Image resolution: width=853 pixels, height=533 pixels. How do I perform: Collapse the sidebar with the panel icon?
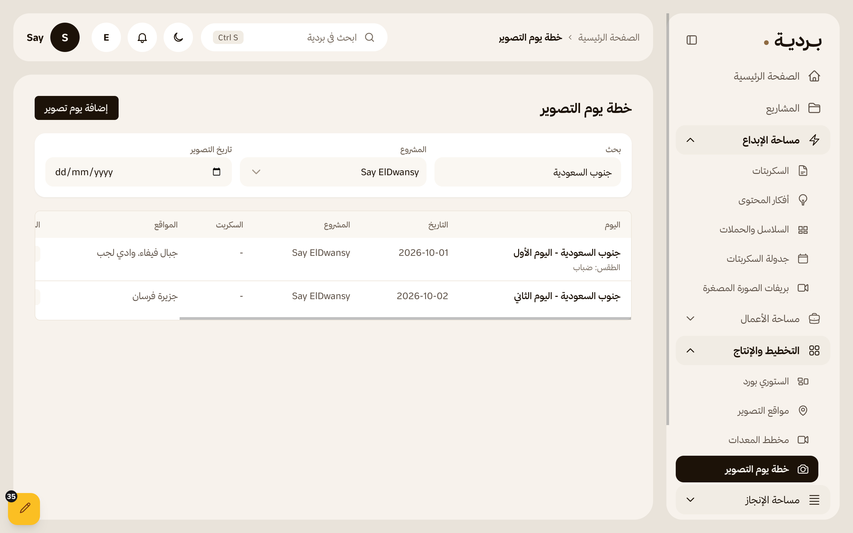[692, 40]
